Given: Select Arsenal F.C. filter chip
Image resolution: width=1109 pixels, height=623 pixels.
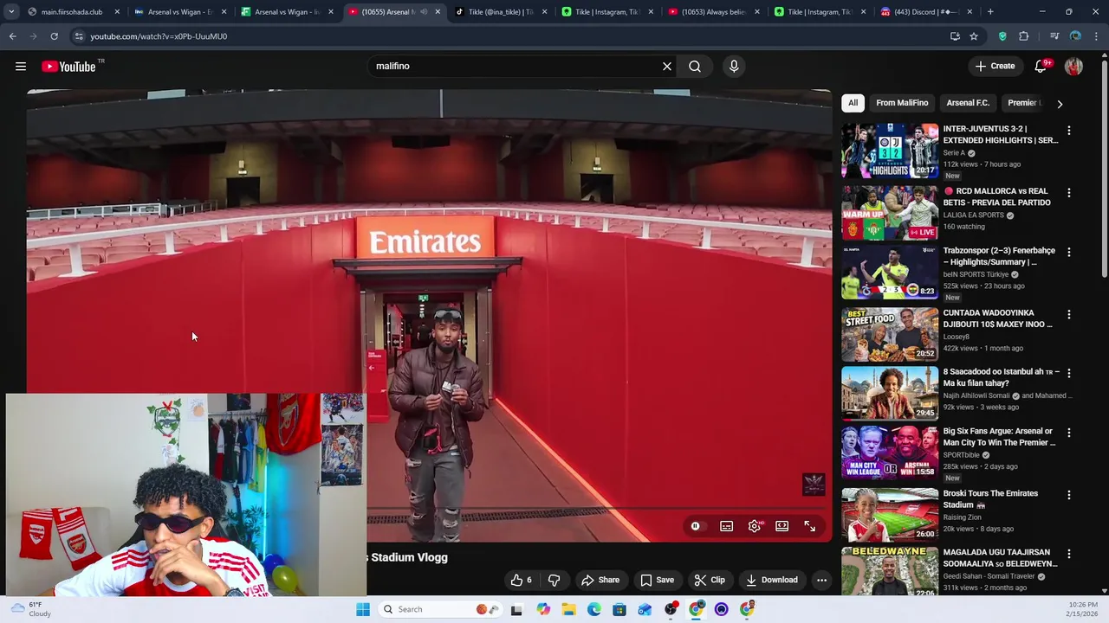Looking at the screenshot, I should pyautogui.click(x=968, y=103).
